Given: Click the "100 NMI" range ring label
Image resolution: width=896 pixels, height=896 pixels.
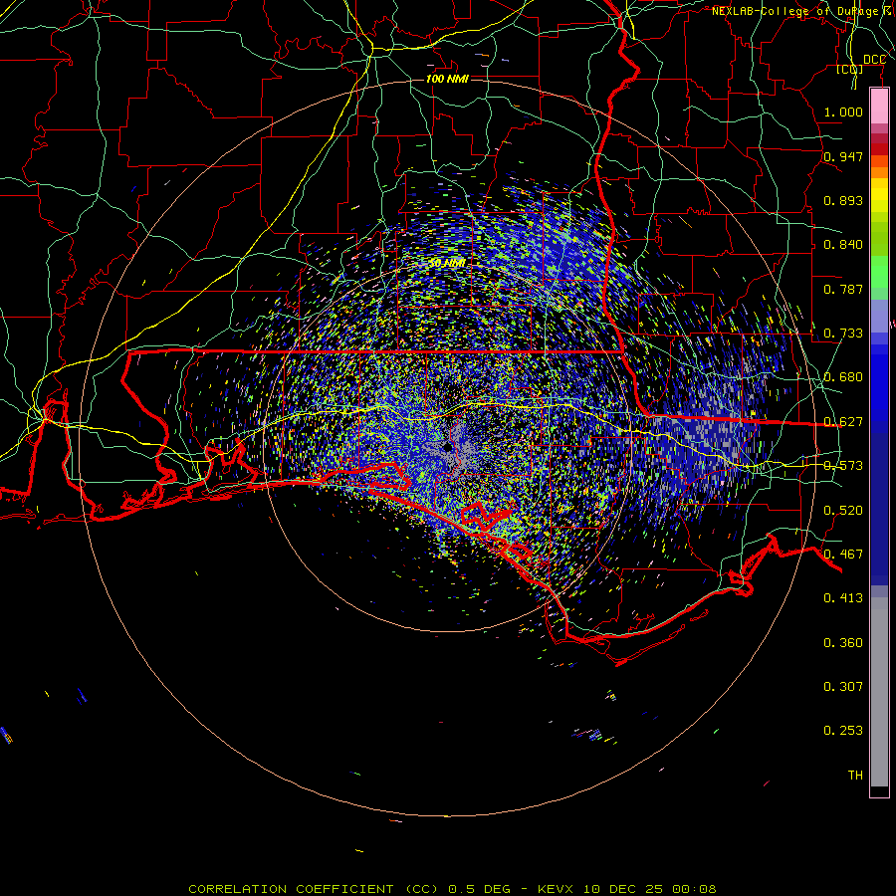Looking at the screenshot, I should tap(447, 79).
